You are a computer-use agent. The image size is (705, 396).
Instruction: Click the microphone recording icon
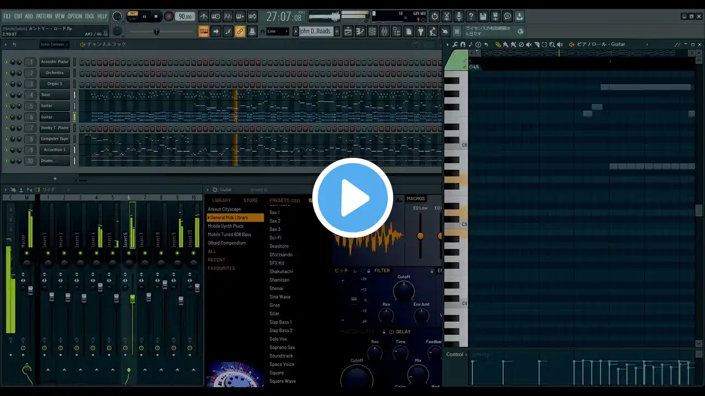[459, 16]
